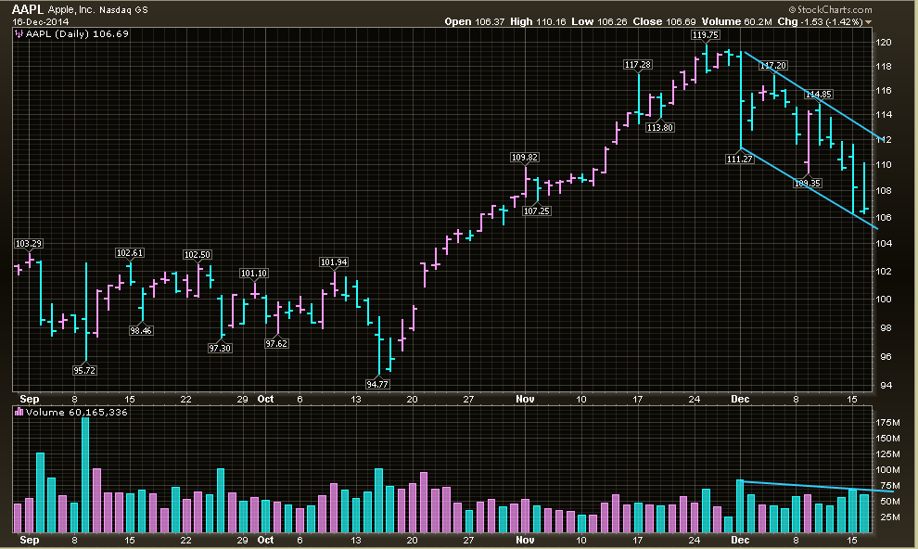The image size is (918, 549).
Task: Click the 97.30 price label
Action: (220, 349)
